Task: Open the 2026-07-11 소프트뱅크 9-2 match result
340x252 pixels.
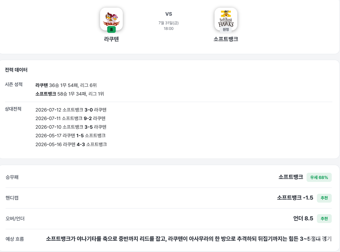Action: click(x=70, y=118)
